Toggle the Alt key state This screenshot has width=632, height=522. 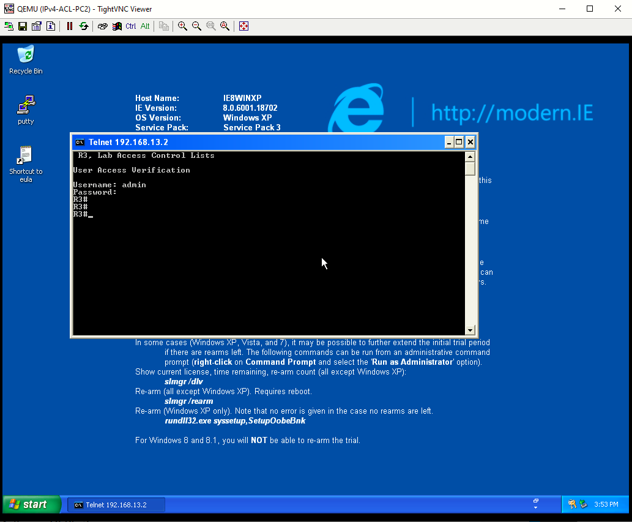(x=145, y=26)
